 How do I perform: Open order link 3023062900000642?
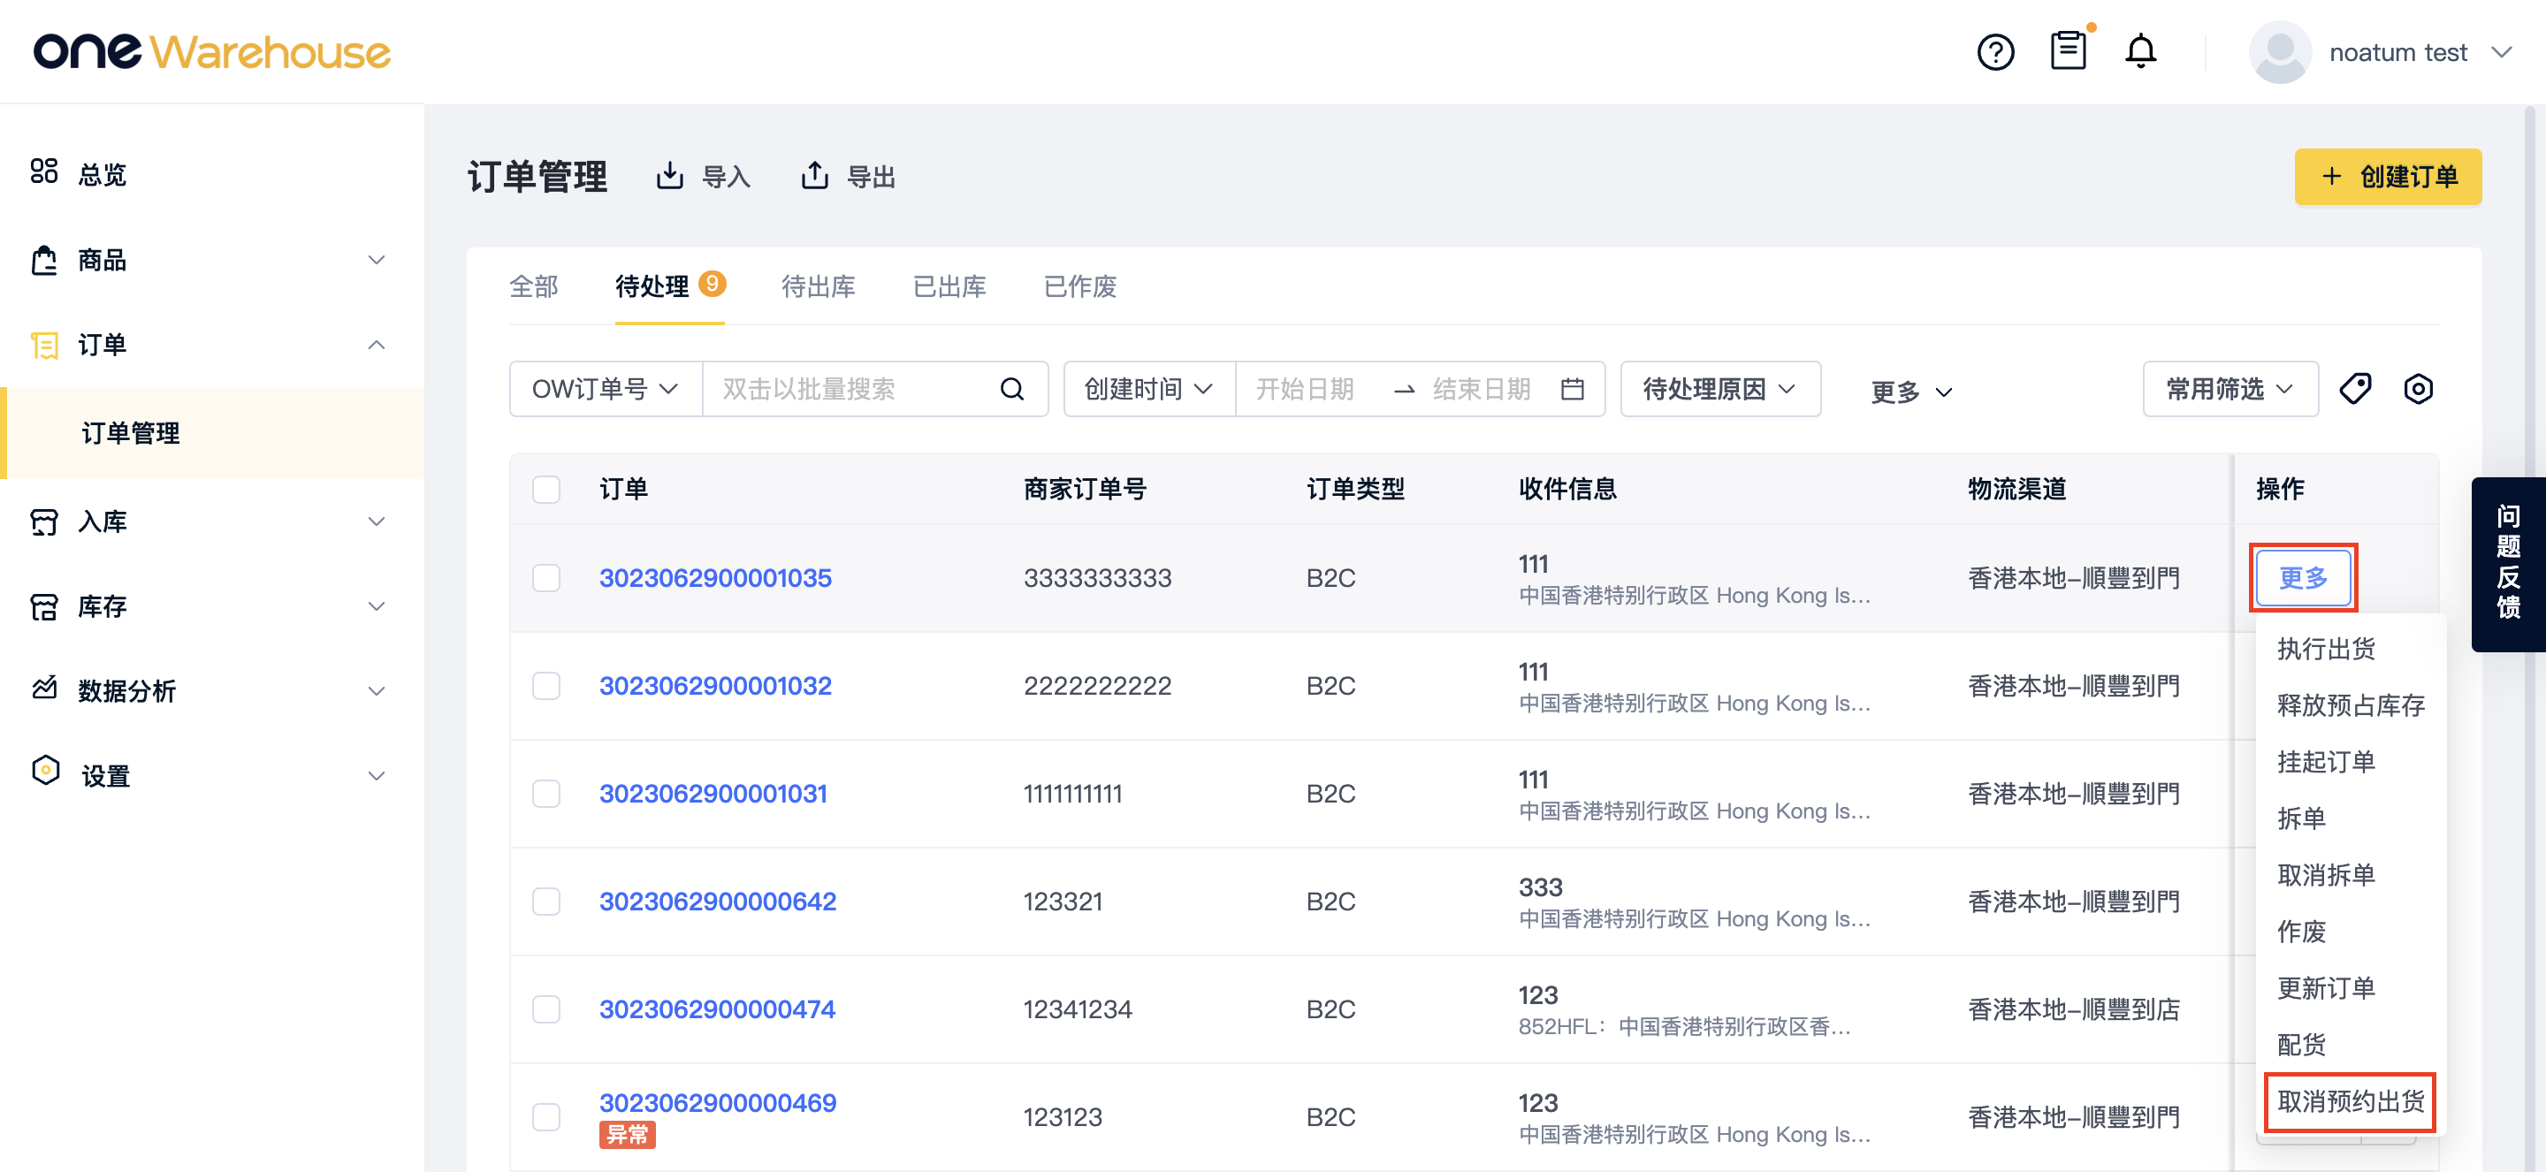pos(718,902)
